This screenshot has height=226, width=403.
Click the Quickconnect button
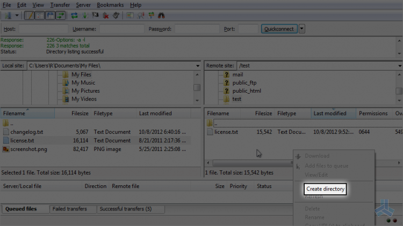point(279,29)
